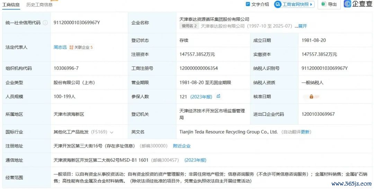Click staff size 100-199人
Viewport: 374px width, 189px height.
tap(64, 97)
